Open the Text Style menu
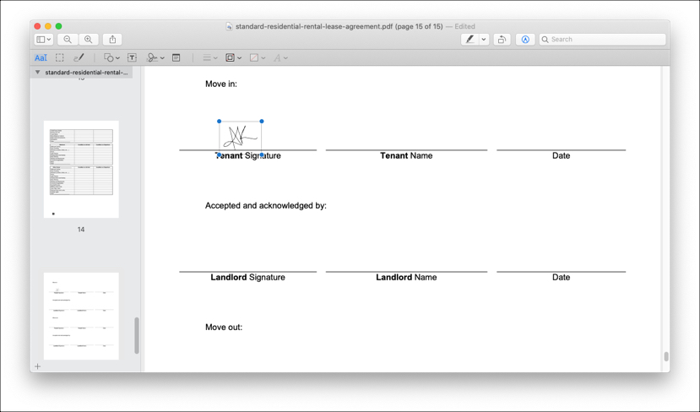Viewport: 700px width, 412px height. [x=280, y=57]
